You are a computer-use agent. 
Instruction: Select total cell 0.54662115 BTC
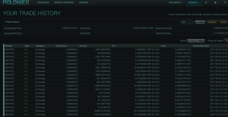183,75
